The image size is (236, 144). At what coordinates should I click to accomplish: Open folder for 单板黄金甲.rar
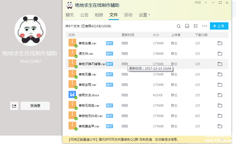click(220, 126)
